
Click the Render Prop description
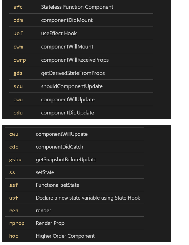coord(50,223)
